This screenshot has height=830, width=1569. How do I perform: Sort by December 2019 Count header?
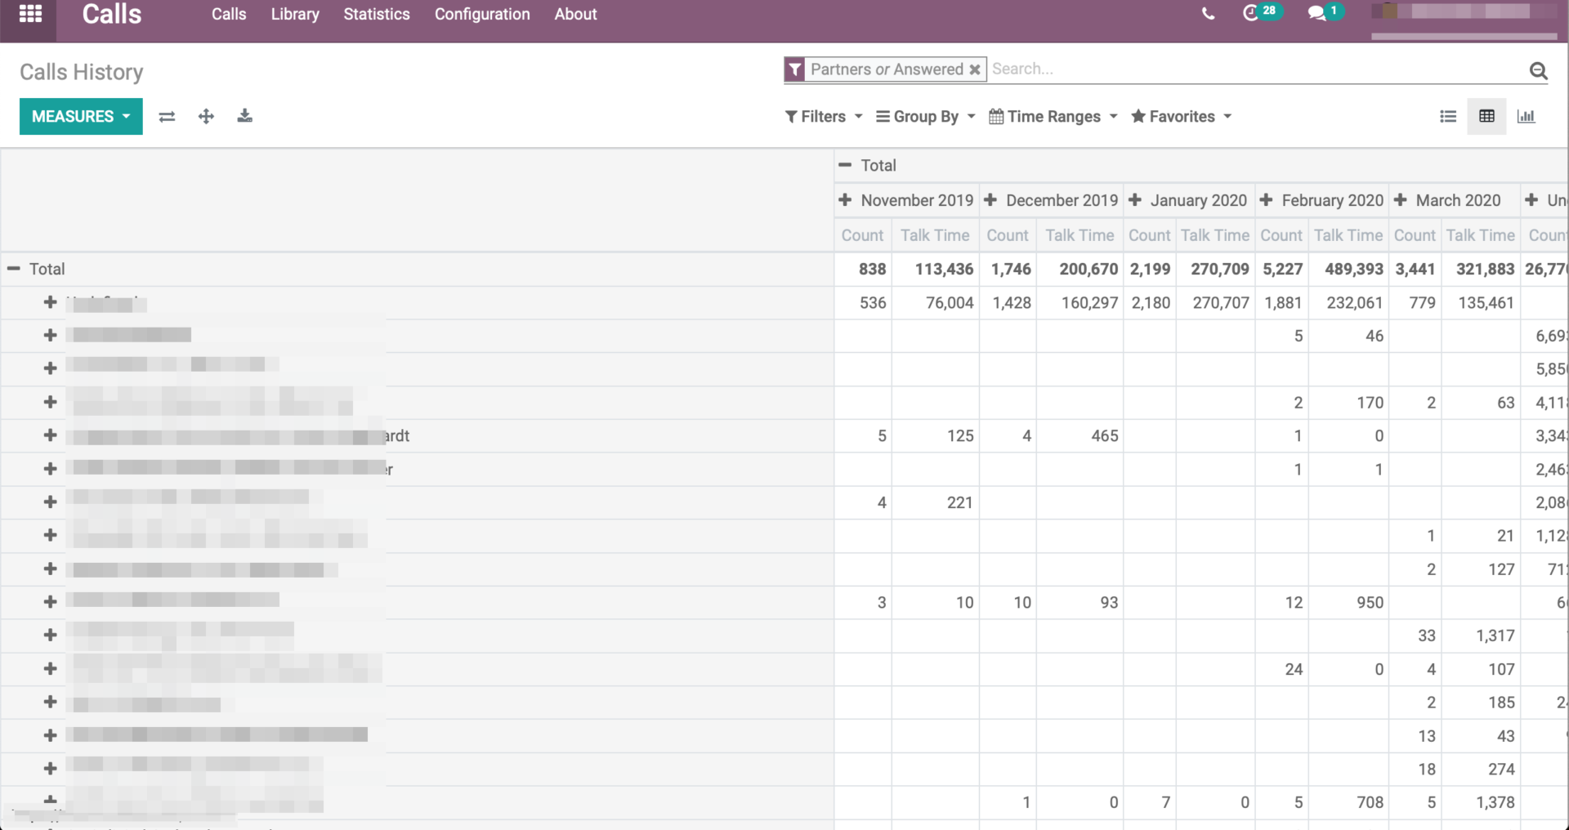tap(1008, 235)
